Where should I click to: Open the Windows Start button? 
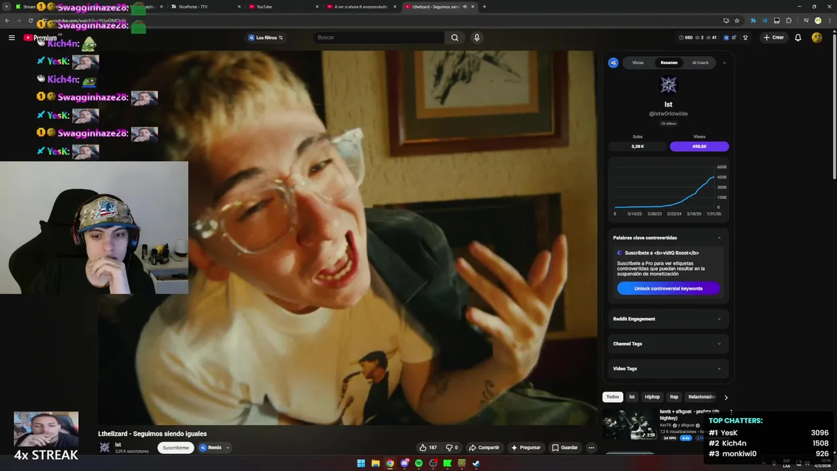pos(361,463)
